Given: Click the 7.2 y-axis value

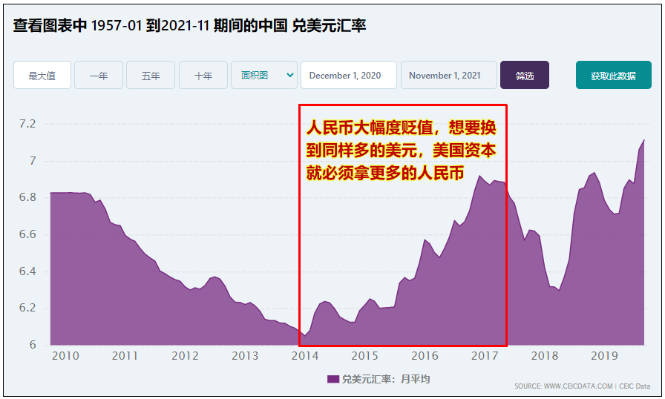Looking at the screenshot, I should (27, 124).
